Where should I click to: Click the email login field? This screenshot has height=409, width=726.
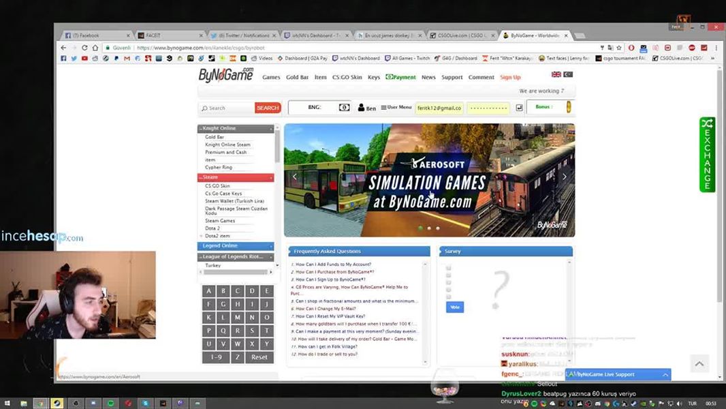[439, 108]
